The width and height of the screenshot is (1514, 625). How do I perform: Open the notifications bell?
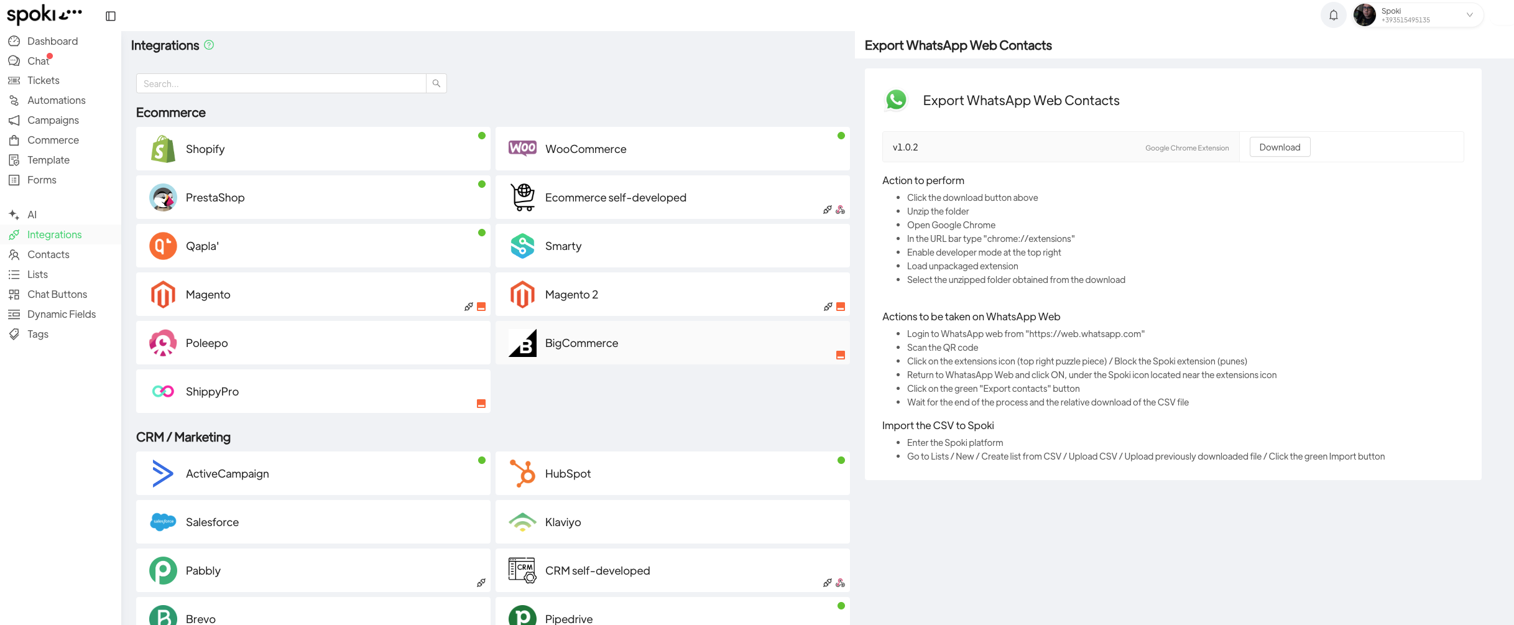coord(1334,15)
